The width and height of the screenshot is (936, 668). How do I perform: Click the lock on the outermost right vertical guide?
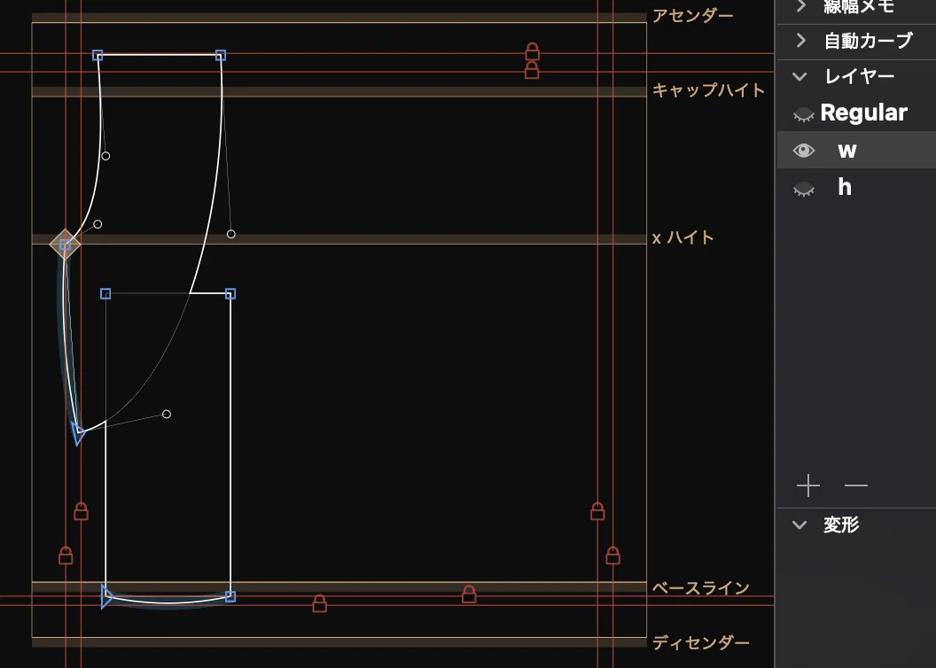pyautogui.click(x=613, y=555)
